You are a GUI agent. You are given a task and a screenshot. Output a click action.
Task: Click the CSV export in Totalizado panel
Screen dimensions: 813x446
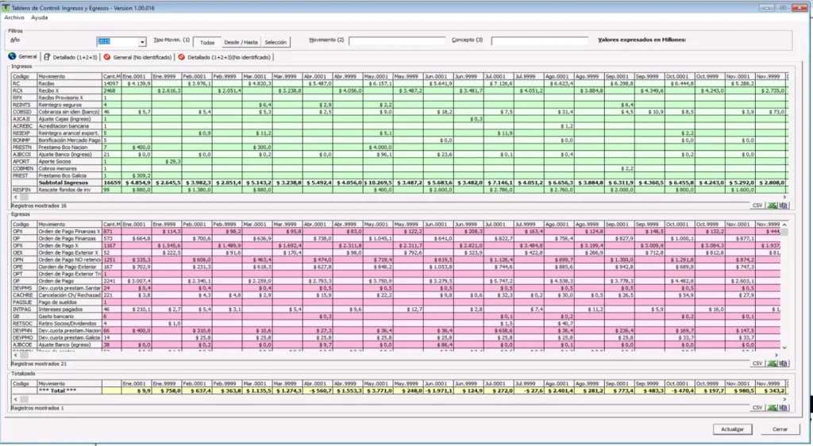tap(757, 407)
